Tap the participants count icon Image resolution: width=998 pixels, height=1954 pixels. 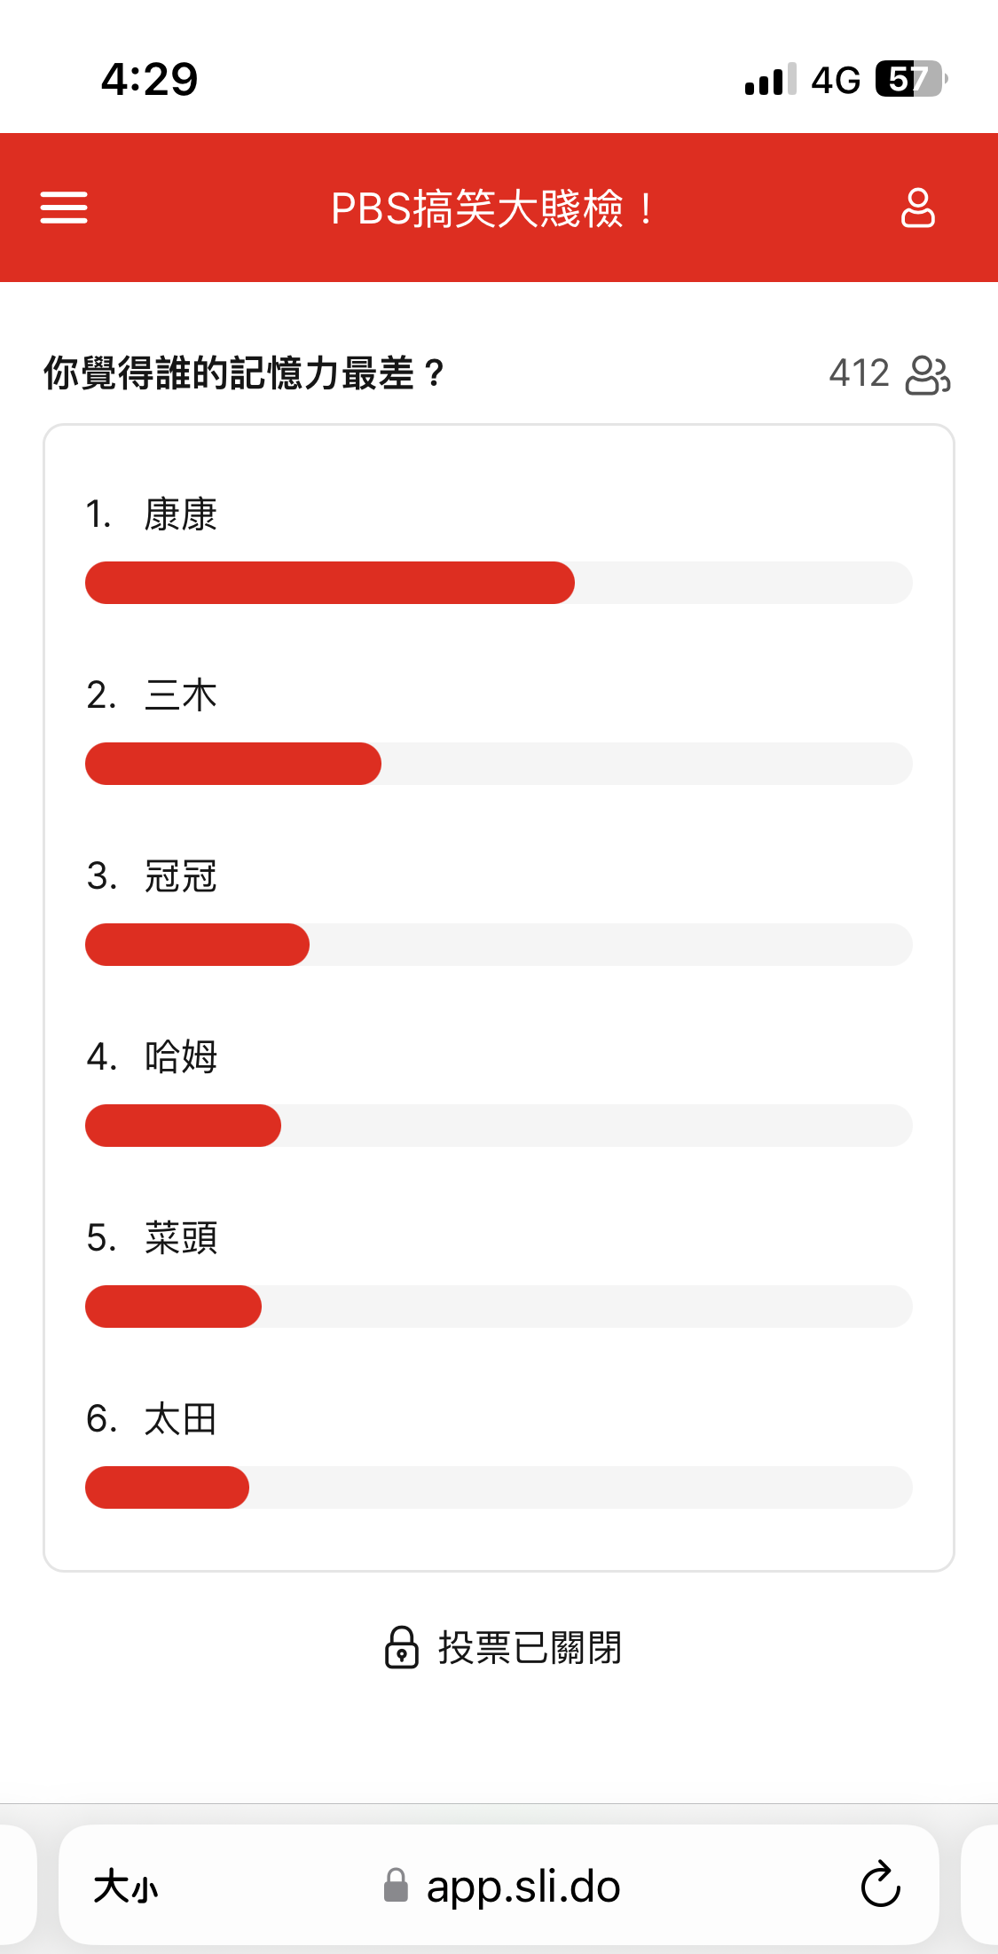928,374
